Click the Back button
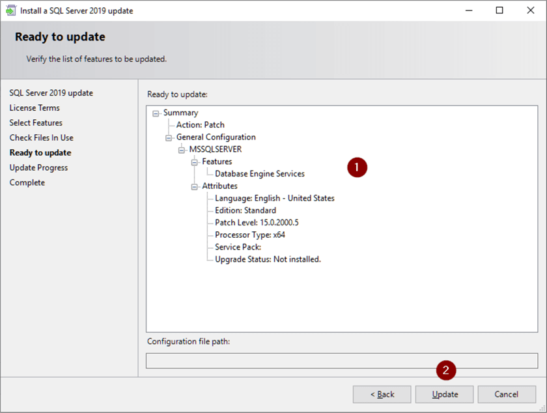 tap(382, 395)
